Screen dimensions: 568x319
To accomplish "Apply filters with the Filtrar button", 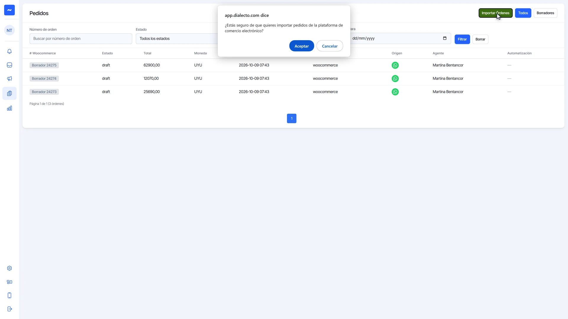I will 462,39.
